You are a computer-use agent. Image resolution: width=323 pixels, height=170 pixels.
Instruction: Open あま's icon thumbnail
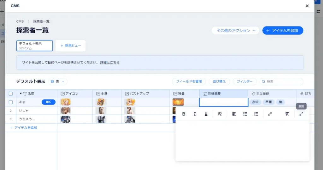pos(65,102)
